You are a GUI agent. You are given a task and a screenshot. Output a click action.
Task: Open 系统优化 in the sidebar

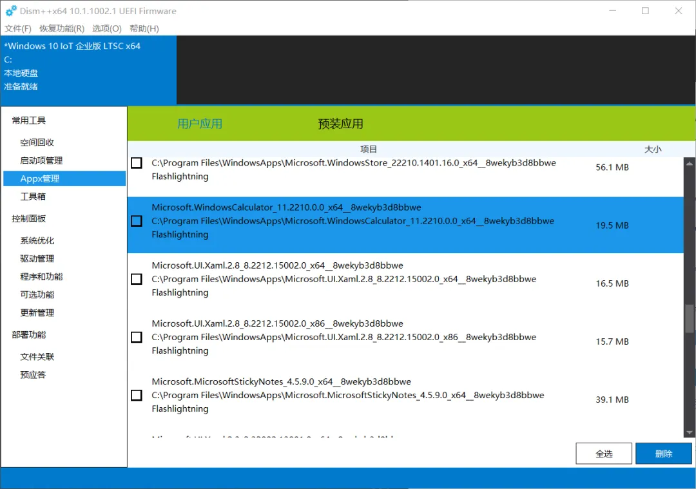37,240
